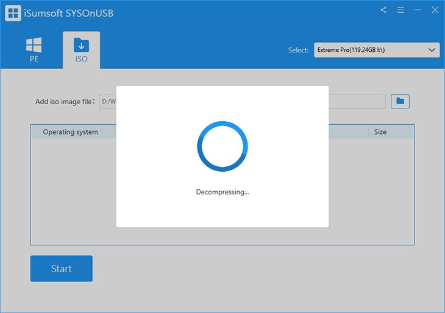445x313 pixels.
Task: Minimize the SYSOnUSB window
Action: [x=418, y=10]
